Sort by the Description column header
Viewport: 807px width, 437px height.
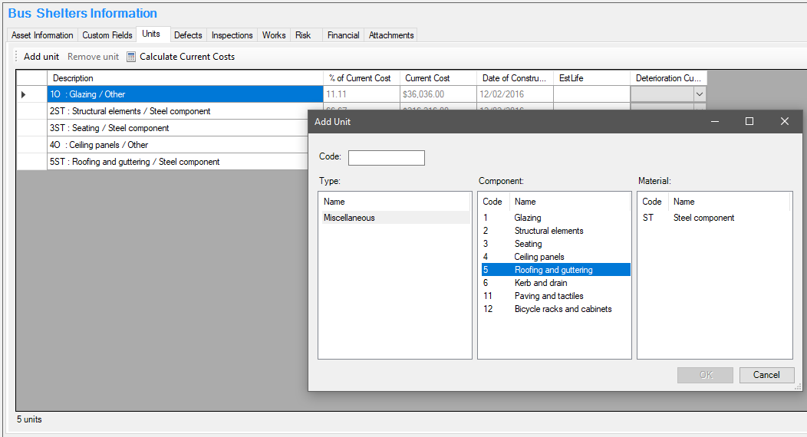pyautogui.click(x=184, y=78)
